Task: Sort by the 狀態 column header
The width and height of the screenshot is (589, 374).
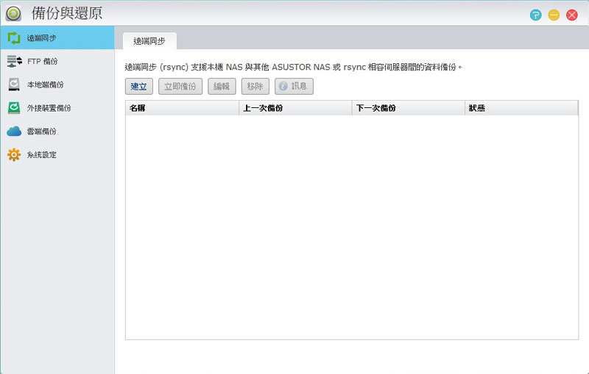Action: tap(521, 108)
